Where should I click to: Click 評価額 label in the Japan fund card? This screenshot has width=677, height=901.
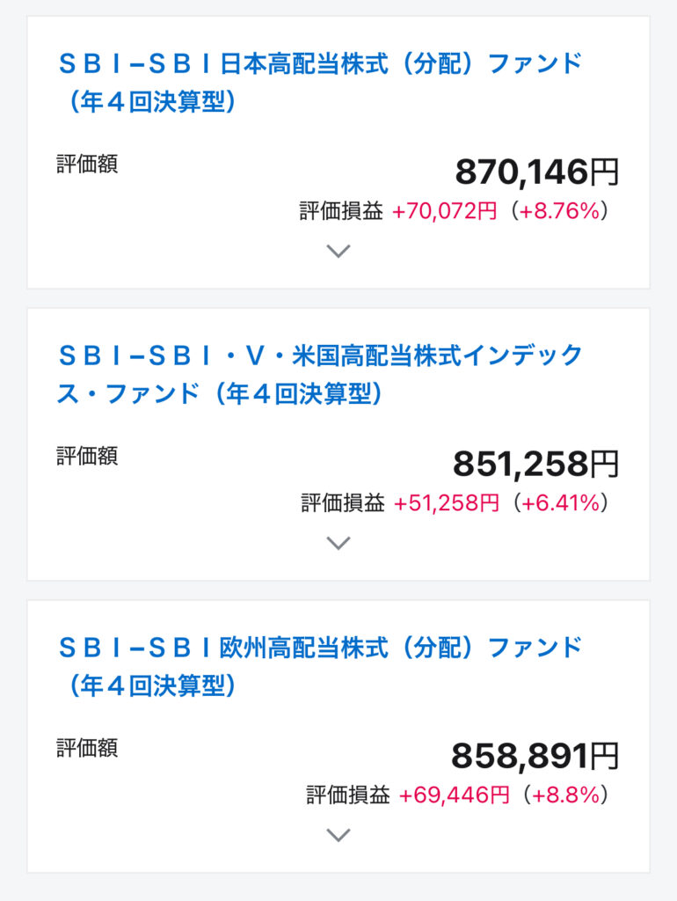[x=87, y=164]
